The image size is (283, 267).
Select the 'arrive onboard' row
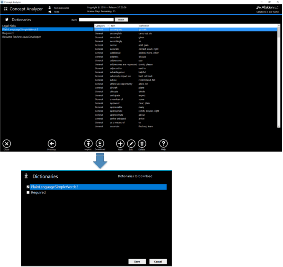pos(186,119)
